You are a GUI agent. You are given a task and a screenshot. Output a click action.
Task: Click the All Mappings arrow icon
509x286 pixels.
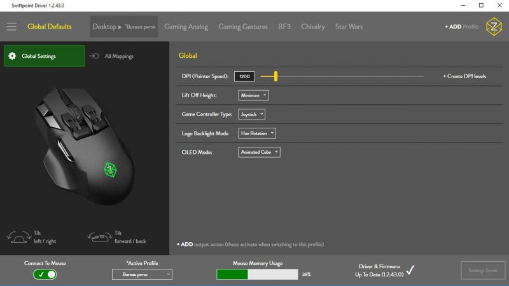click(x=94, y=56)
